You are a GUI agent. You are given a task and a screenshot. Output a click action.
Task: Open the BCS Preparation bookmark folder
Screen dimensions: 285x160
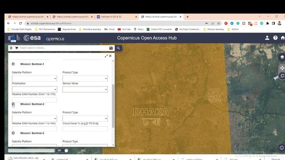[45, 29]
